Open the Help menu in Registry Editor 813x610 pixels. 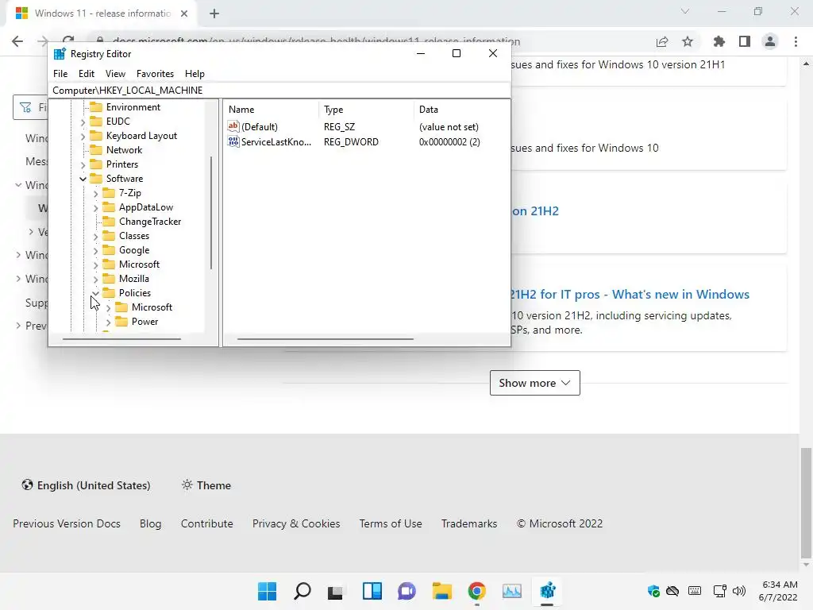pos(195,74)
